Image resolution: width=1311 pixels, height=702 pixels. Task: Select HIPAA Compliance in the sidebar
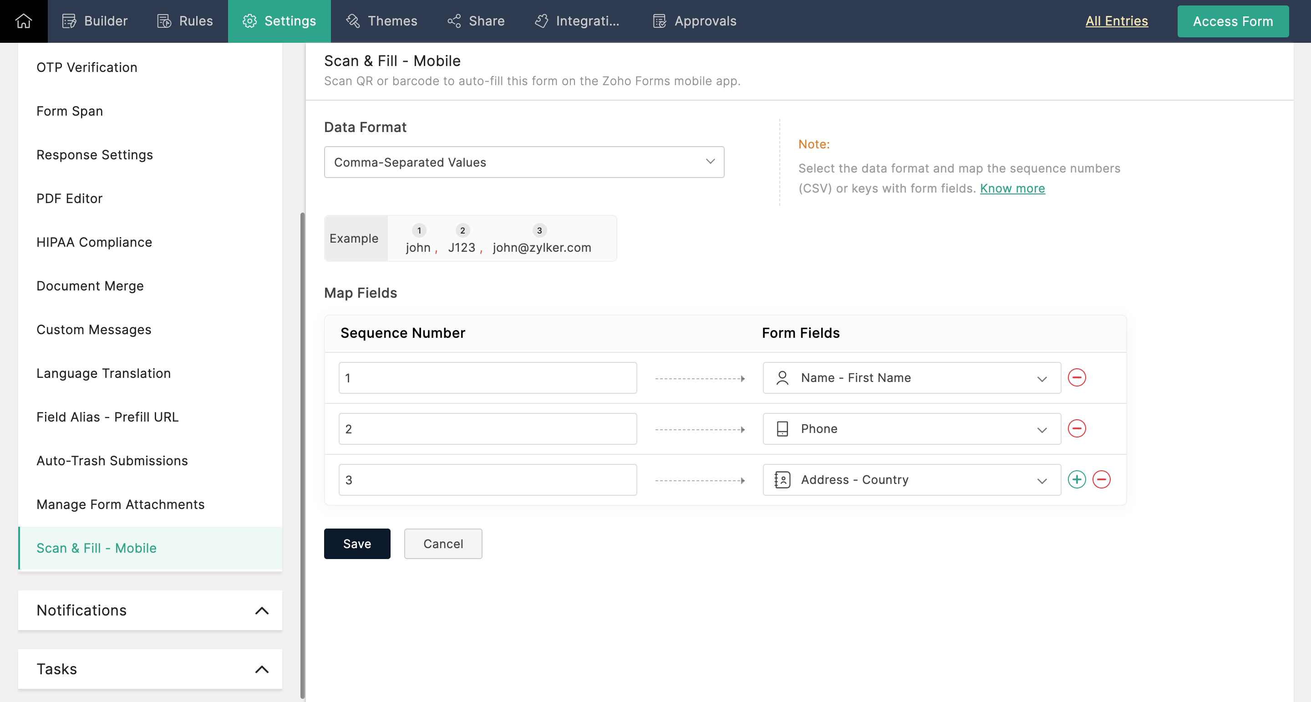tap(94, 242)
